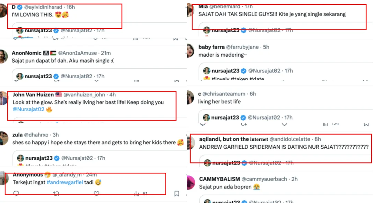This screenshot has height=204, width=374.
Task: Bookmark the Anonymous "Terkejut ingat" tweet
Action: 176,194
